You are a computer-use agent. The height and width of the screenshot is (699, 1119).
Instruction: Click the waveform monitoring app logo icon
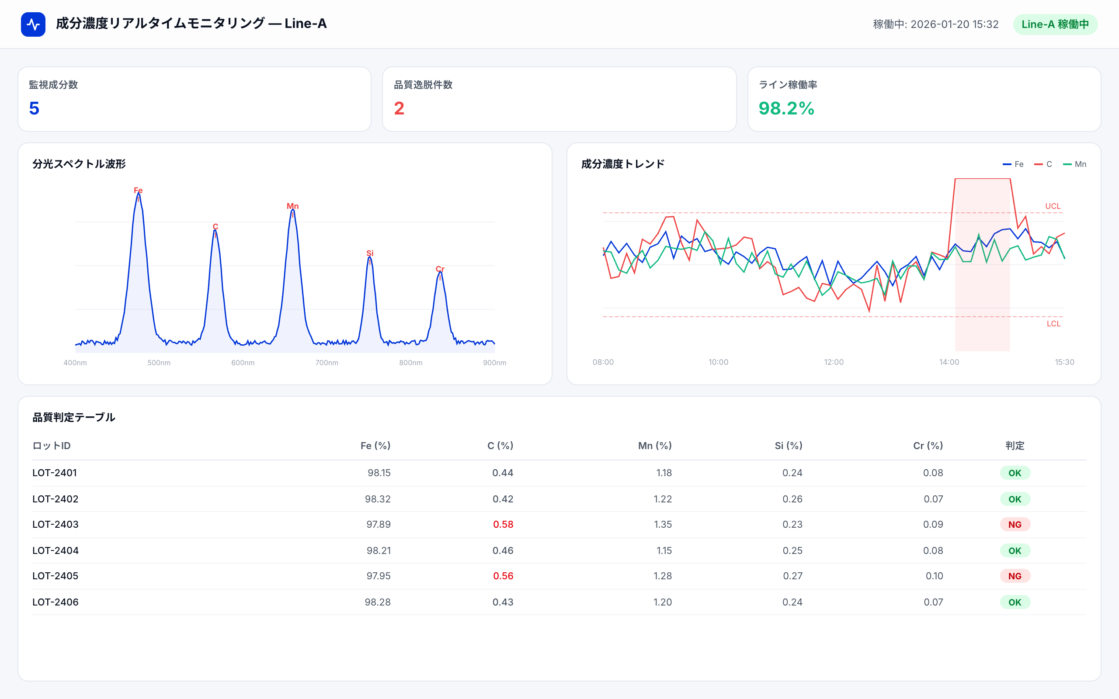(33, 24)
